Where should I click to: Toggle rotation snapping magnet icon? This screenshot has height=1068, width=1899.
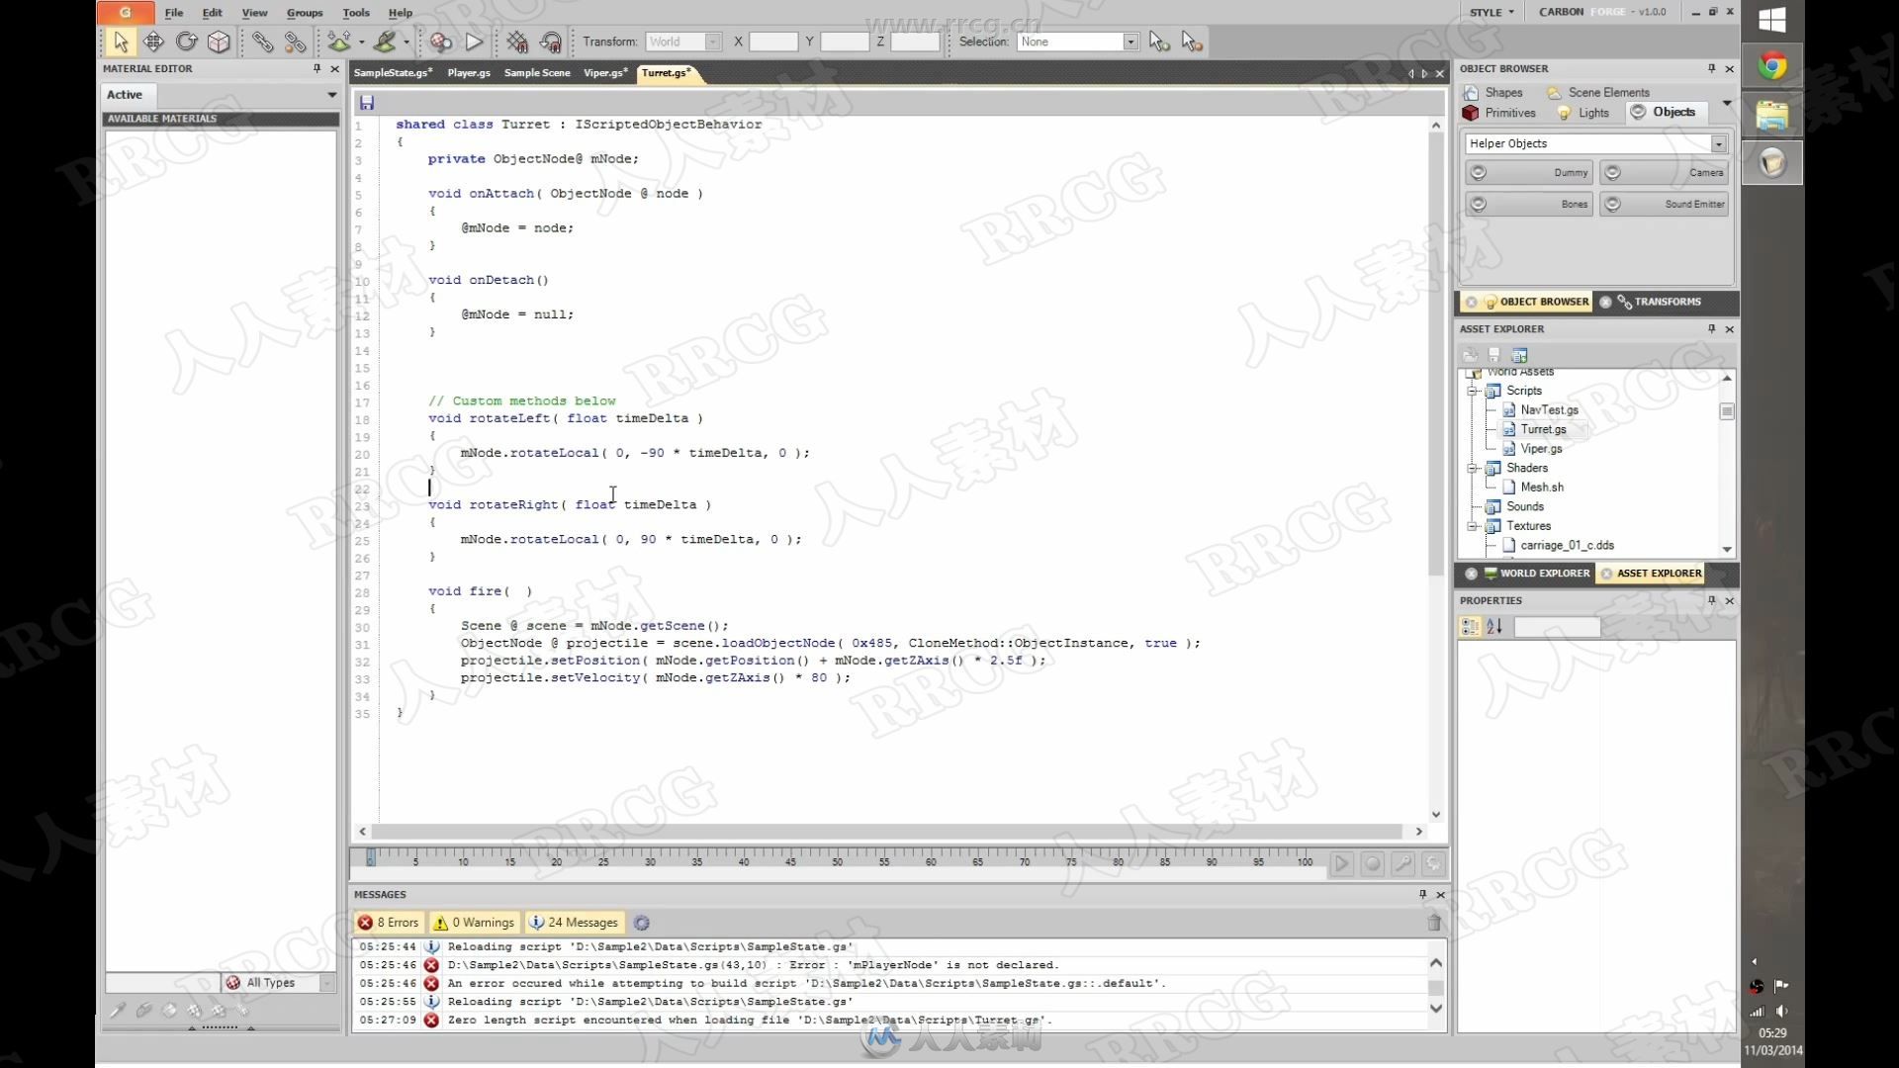click(551, 42)
